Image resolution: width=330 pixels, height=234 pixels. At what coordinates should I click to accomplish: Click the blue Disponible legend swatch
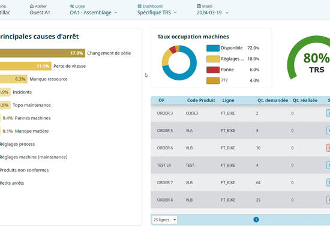[213, 48]
